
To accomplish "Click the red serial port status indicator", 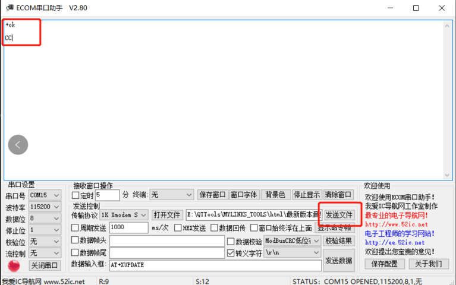I will click(x=14, y=265).
